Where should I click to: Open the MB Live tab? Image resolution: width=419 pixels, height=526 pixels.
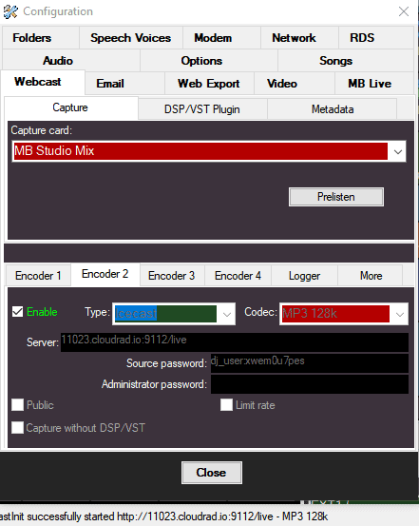tap(373, 84)
